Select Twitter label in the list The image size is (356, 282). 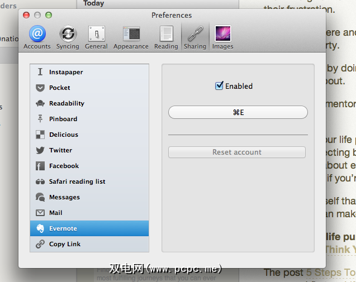click(x=60, y=150)
